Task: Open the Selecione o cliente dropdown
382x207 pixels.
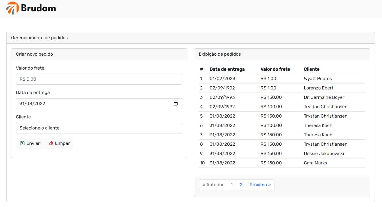Action: point(99,128)
